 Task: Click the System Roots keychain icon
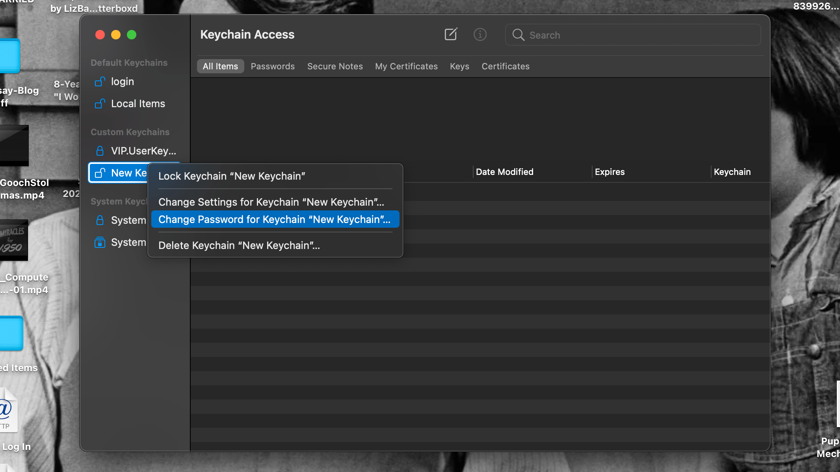(100, 242)
